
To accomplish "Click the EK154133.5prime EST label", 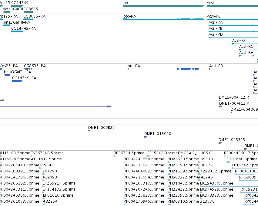I will coord(59,189).
